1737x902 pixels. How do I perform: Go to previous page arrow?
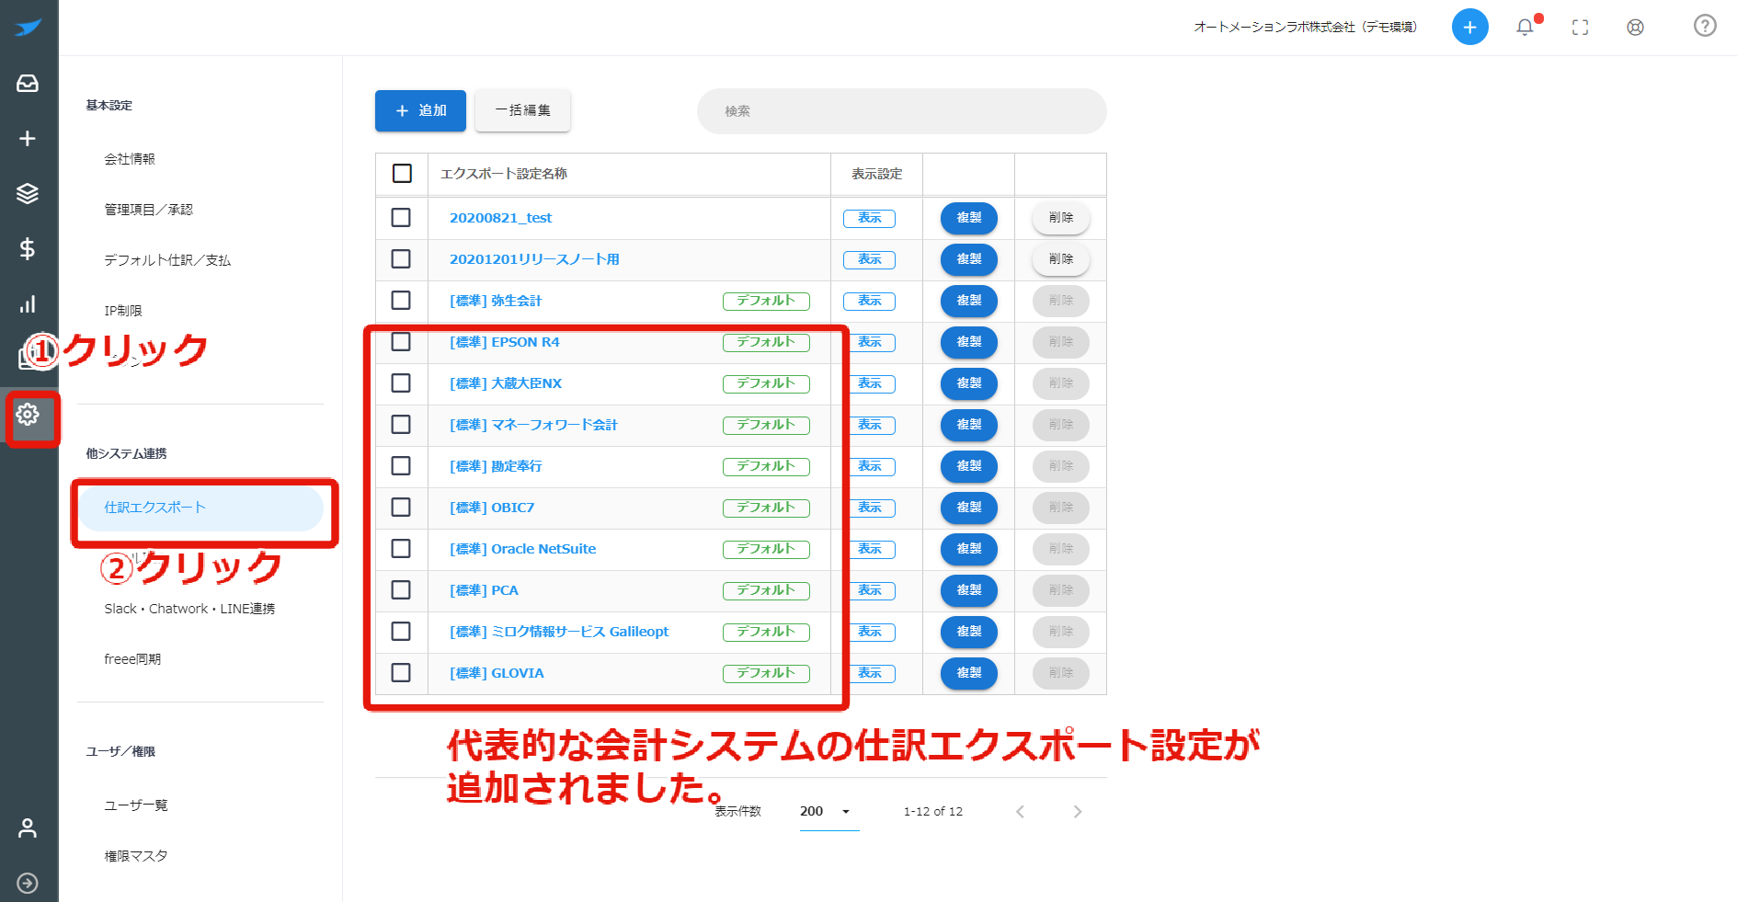point(1020,812)
